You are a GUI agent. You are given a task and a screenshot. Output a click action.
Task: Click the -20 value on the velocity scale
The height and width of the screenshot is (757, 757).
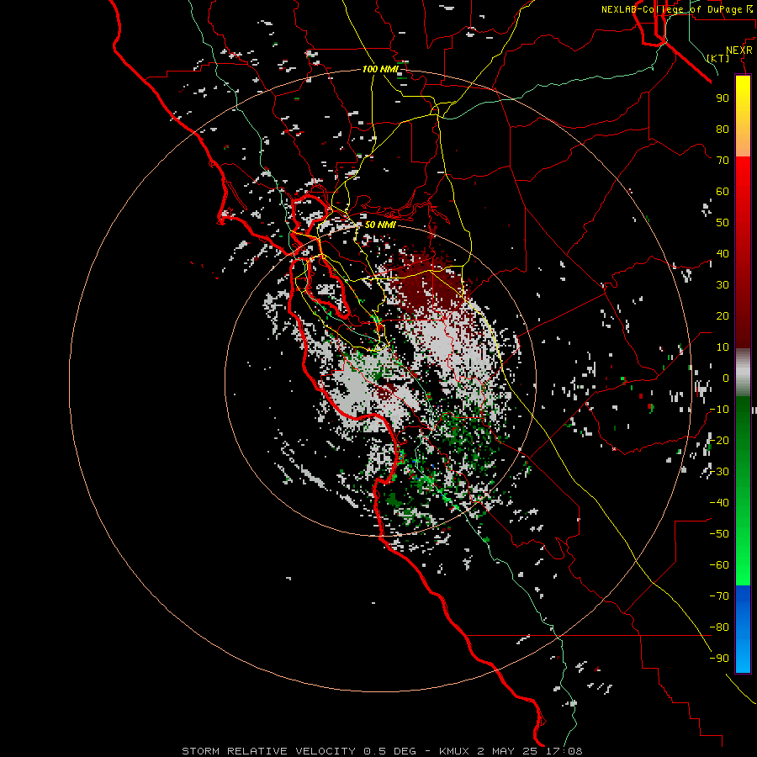point(719,440)
